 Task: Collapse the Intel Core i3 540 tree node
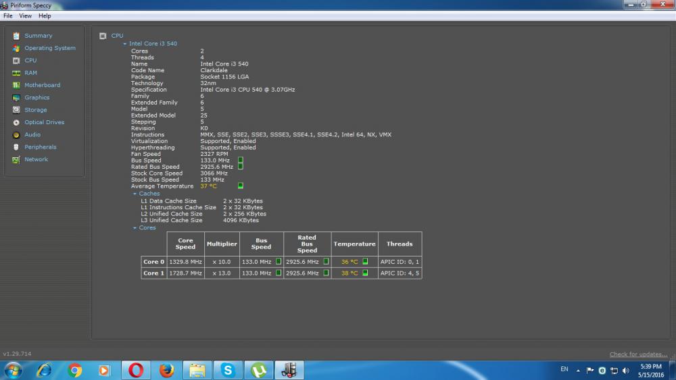pos(125,44)
